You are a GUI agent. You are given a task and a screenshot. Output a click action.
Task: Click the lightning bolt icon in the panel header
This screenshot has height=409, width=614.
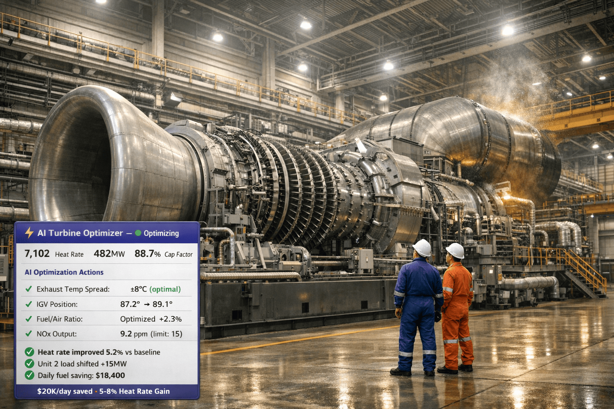tap(28, 233)
